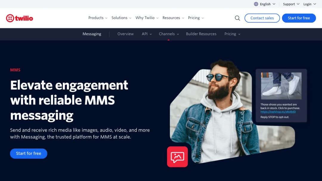This screenshot has height=181, width=322.
Task: Expand the Resources menu
Action: [x=173, y=18]
